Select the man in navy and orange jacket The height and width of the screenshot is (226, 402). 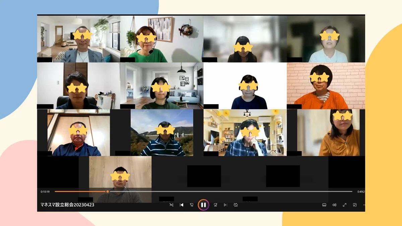[x=79, y=133]
